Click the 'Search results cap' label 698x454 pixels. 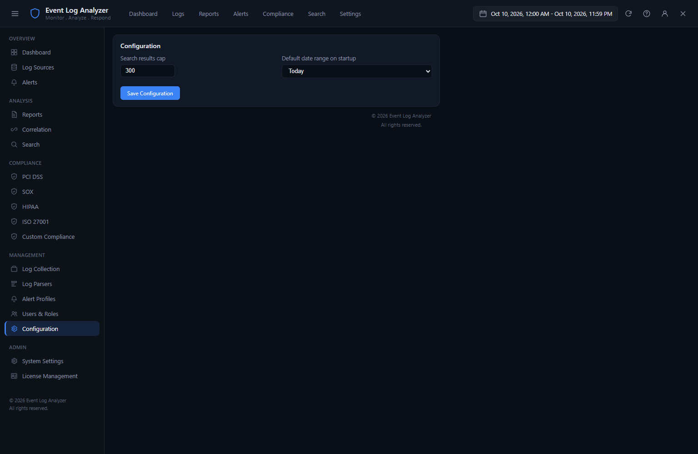[143, 59]
